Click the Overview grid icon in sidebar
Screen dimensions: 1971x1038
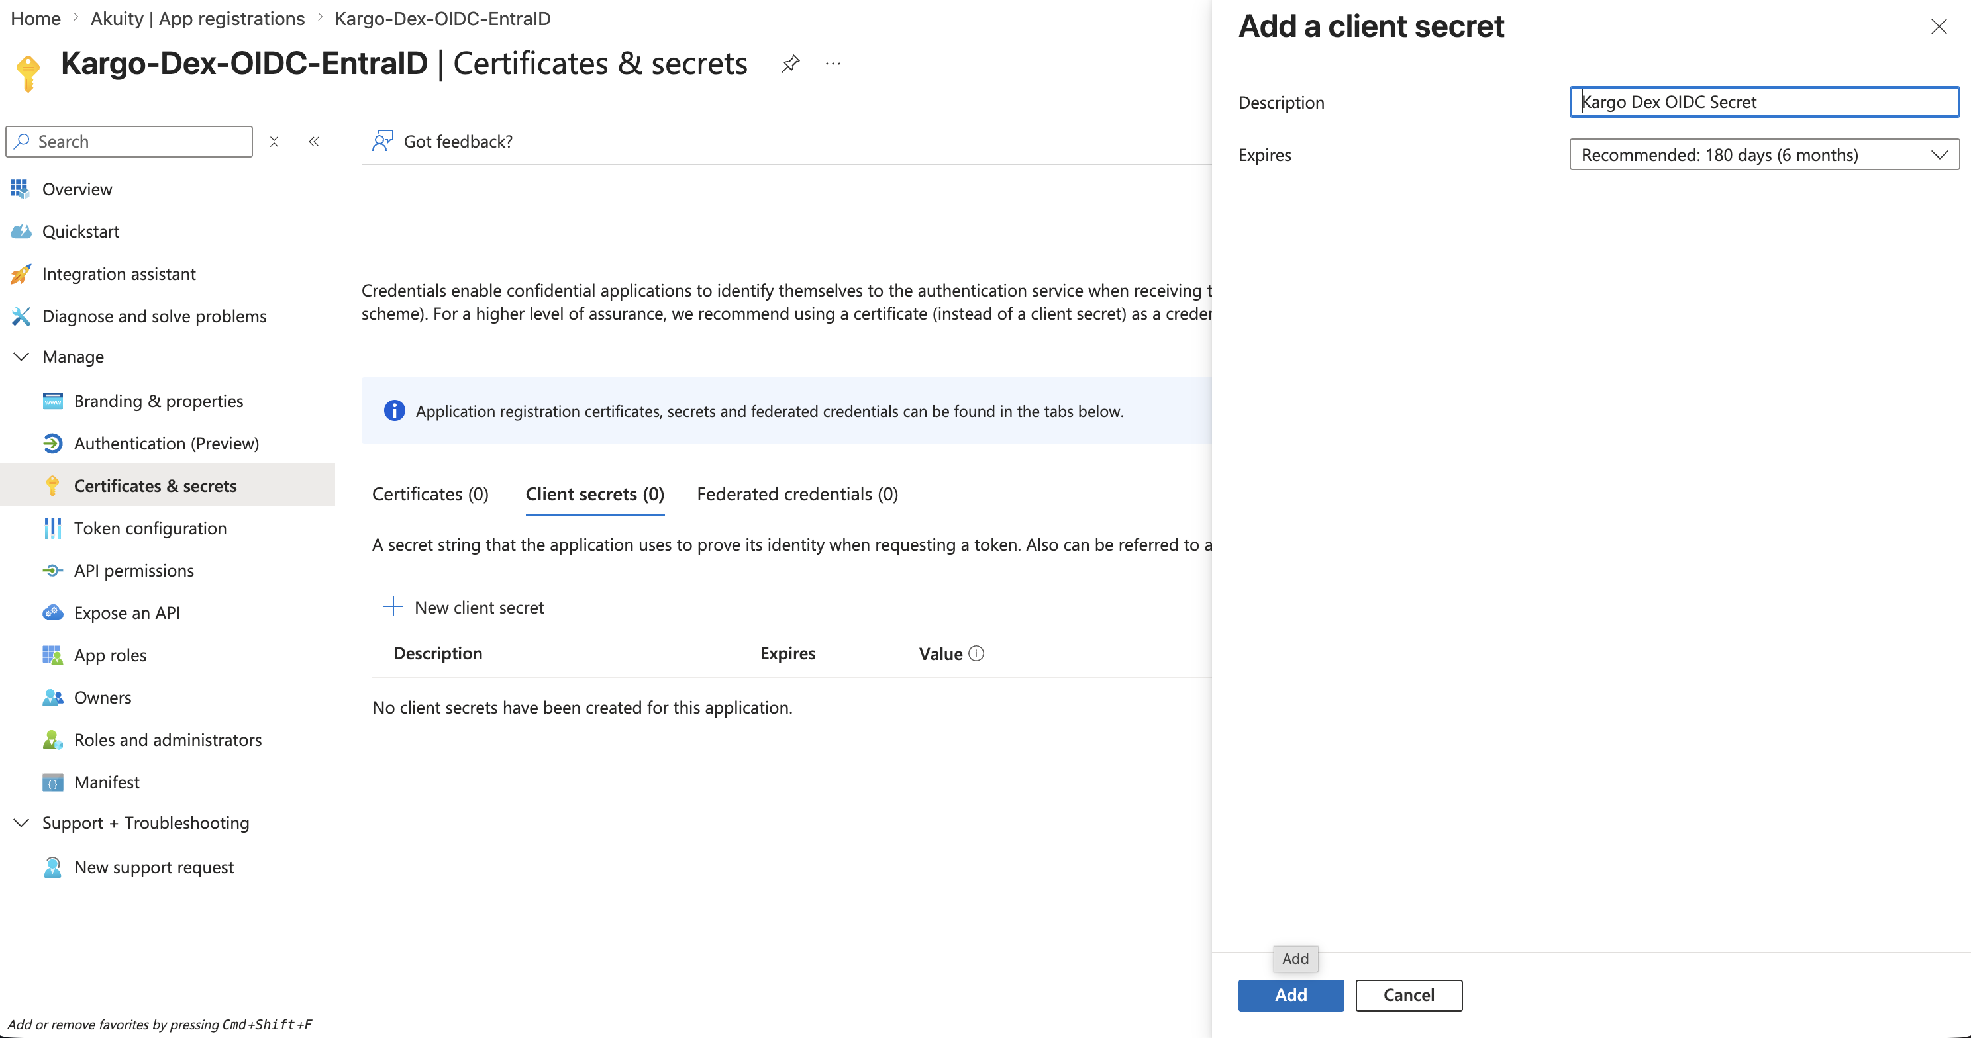click(x=20, y=189)
